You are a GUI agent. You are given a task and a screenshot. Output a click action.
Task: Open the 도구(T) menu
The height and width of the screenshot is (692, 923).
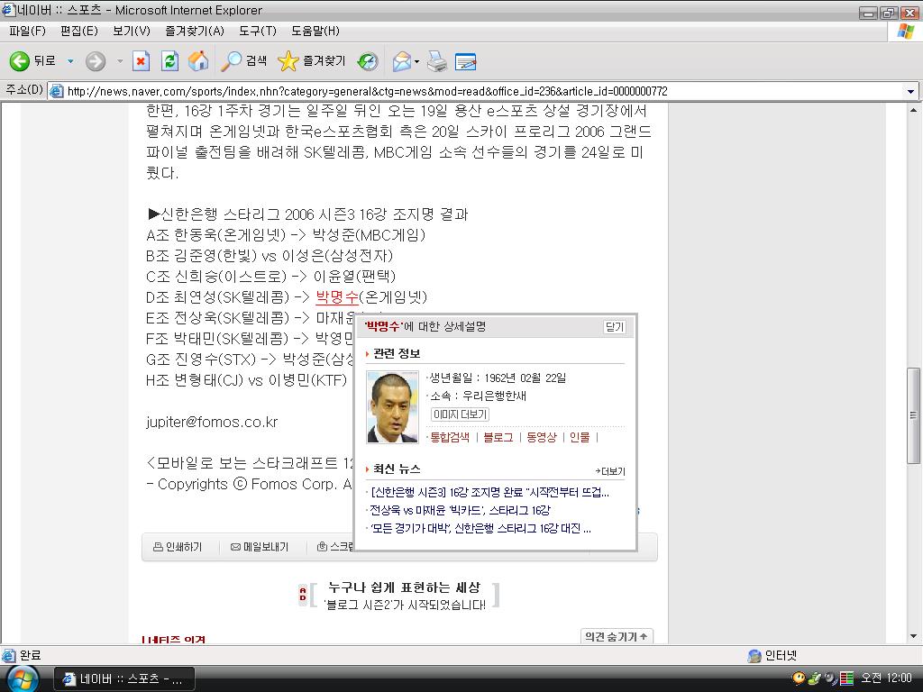(x=258, y=31)
